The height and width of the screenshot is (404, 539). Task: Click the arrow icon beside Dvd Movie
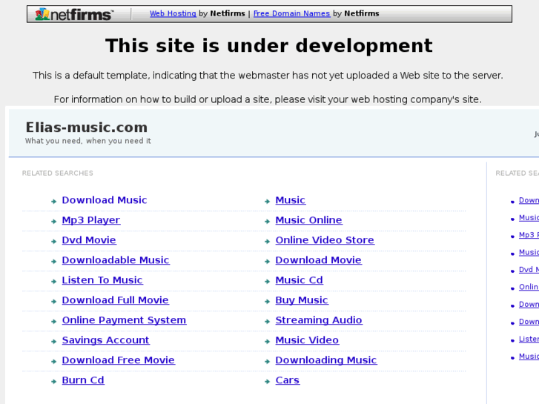pyautogui.click(x=53, y=242)
